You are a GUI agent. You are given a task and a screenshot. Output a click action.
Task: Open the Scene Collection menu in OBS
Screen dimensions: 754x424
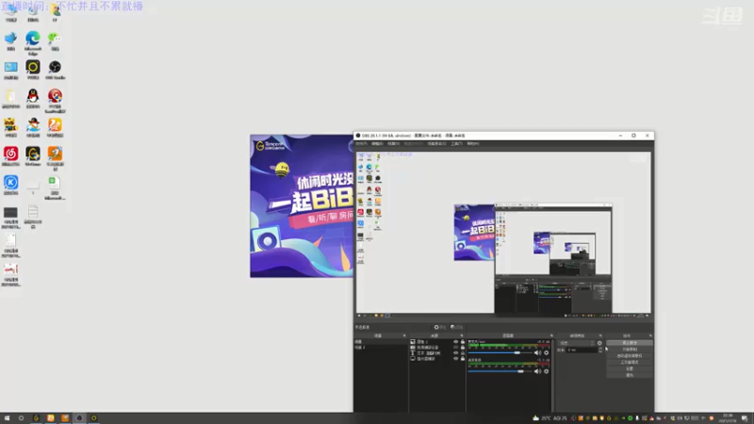tap(436, 144)
